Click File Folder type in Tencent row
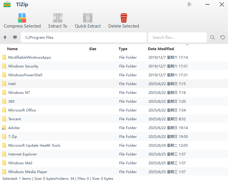This screenshot has width=228, height=181. 128,119
